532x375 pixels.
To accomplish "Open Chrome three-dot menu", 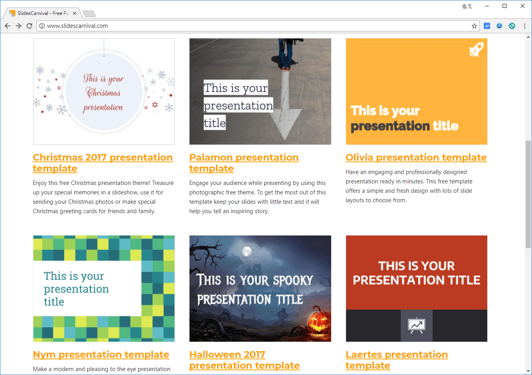I will (x=525, y=26).
